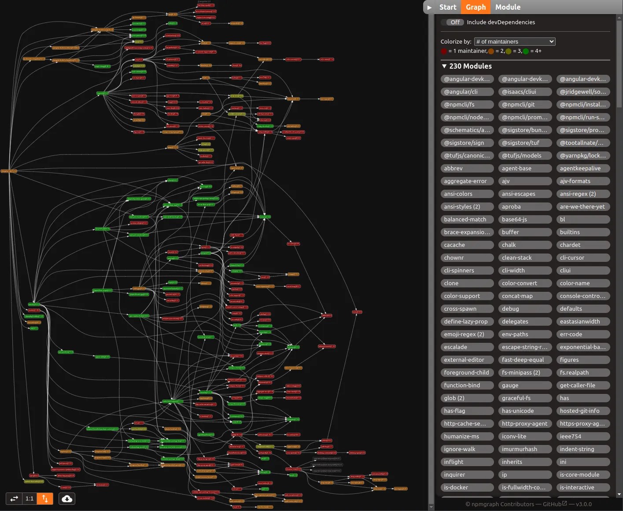Click the agent-base module chip
This screenshot has width=623, height=511.
(x=525, y=168)
